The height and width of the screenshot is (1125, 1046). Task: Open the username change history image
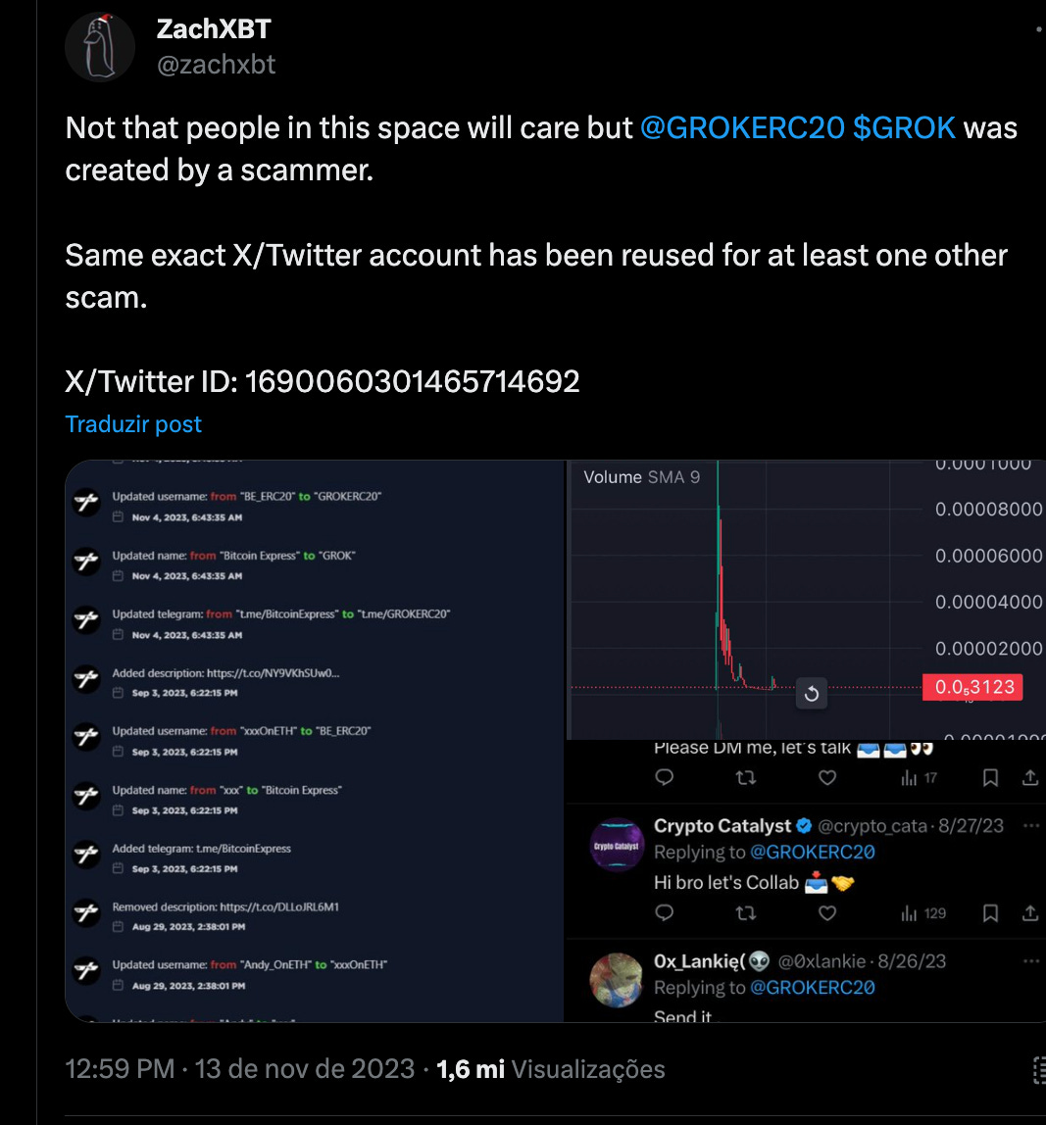315,741
